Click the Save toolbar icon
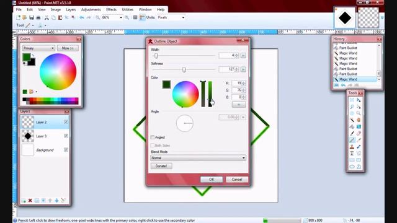Image resolution: width=397 pixels, height=223 pixels. pyautogui.click(x=32, y=17)
